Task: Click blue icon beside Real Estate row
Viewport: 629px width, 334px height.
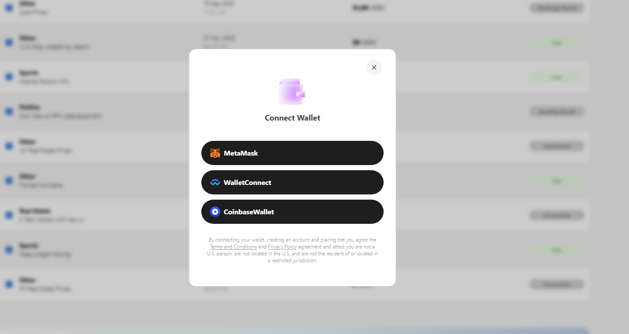Action: 9,215
